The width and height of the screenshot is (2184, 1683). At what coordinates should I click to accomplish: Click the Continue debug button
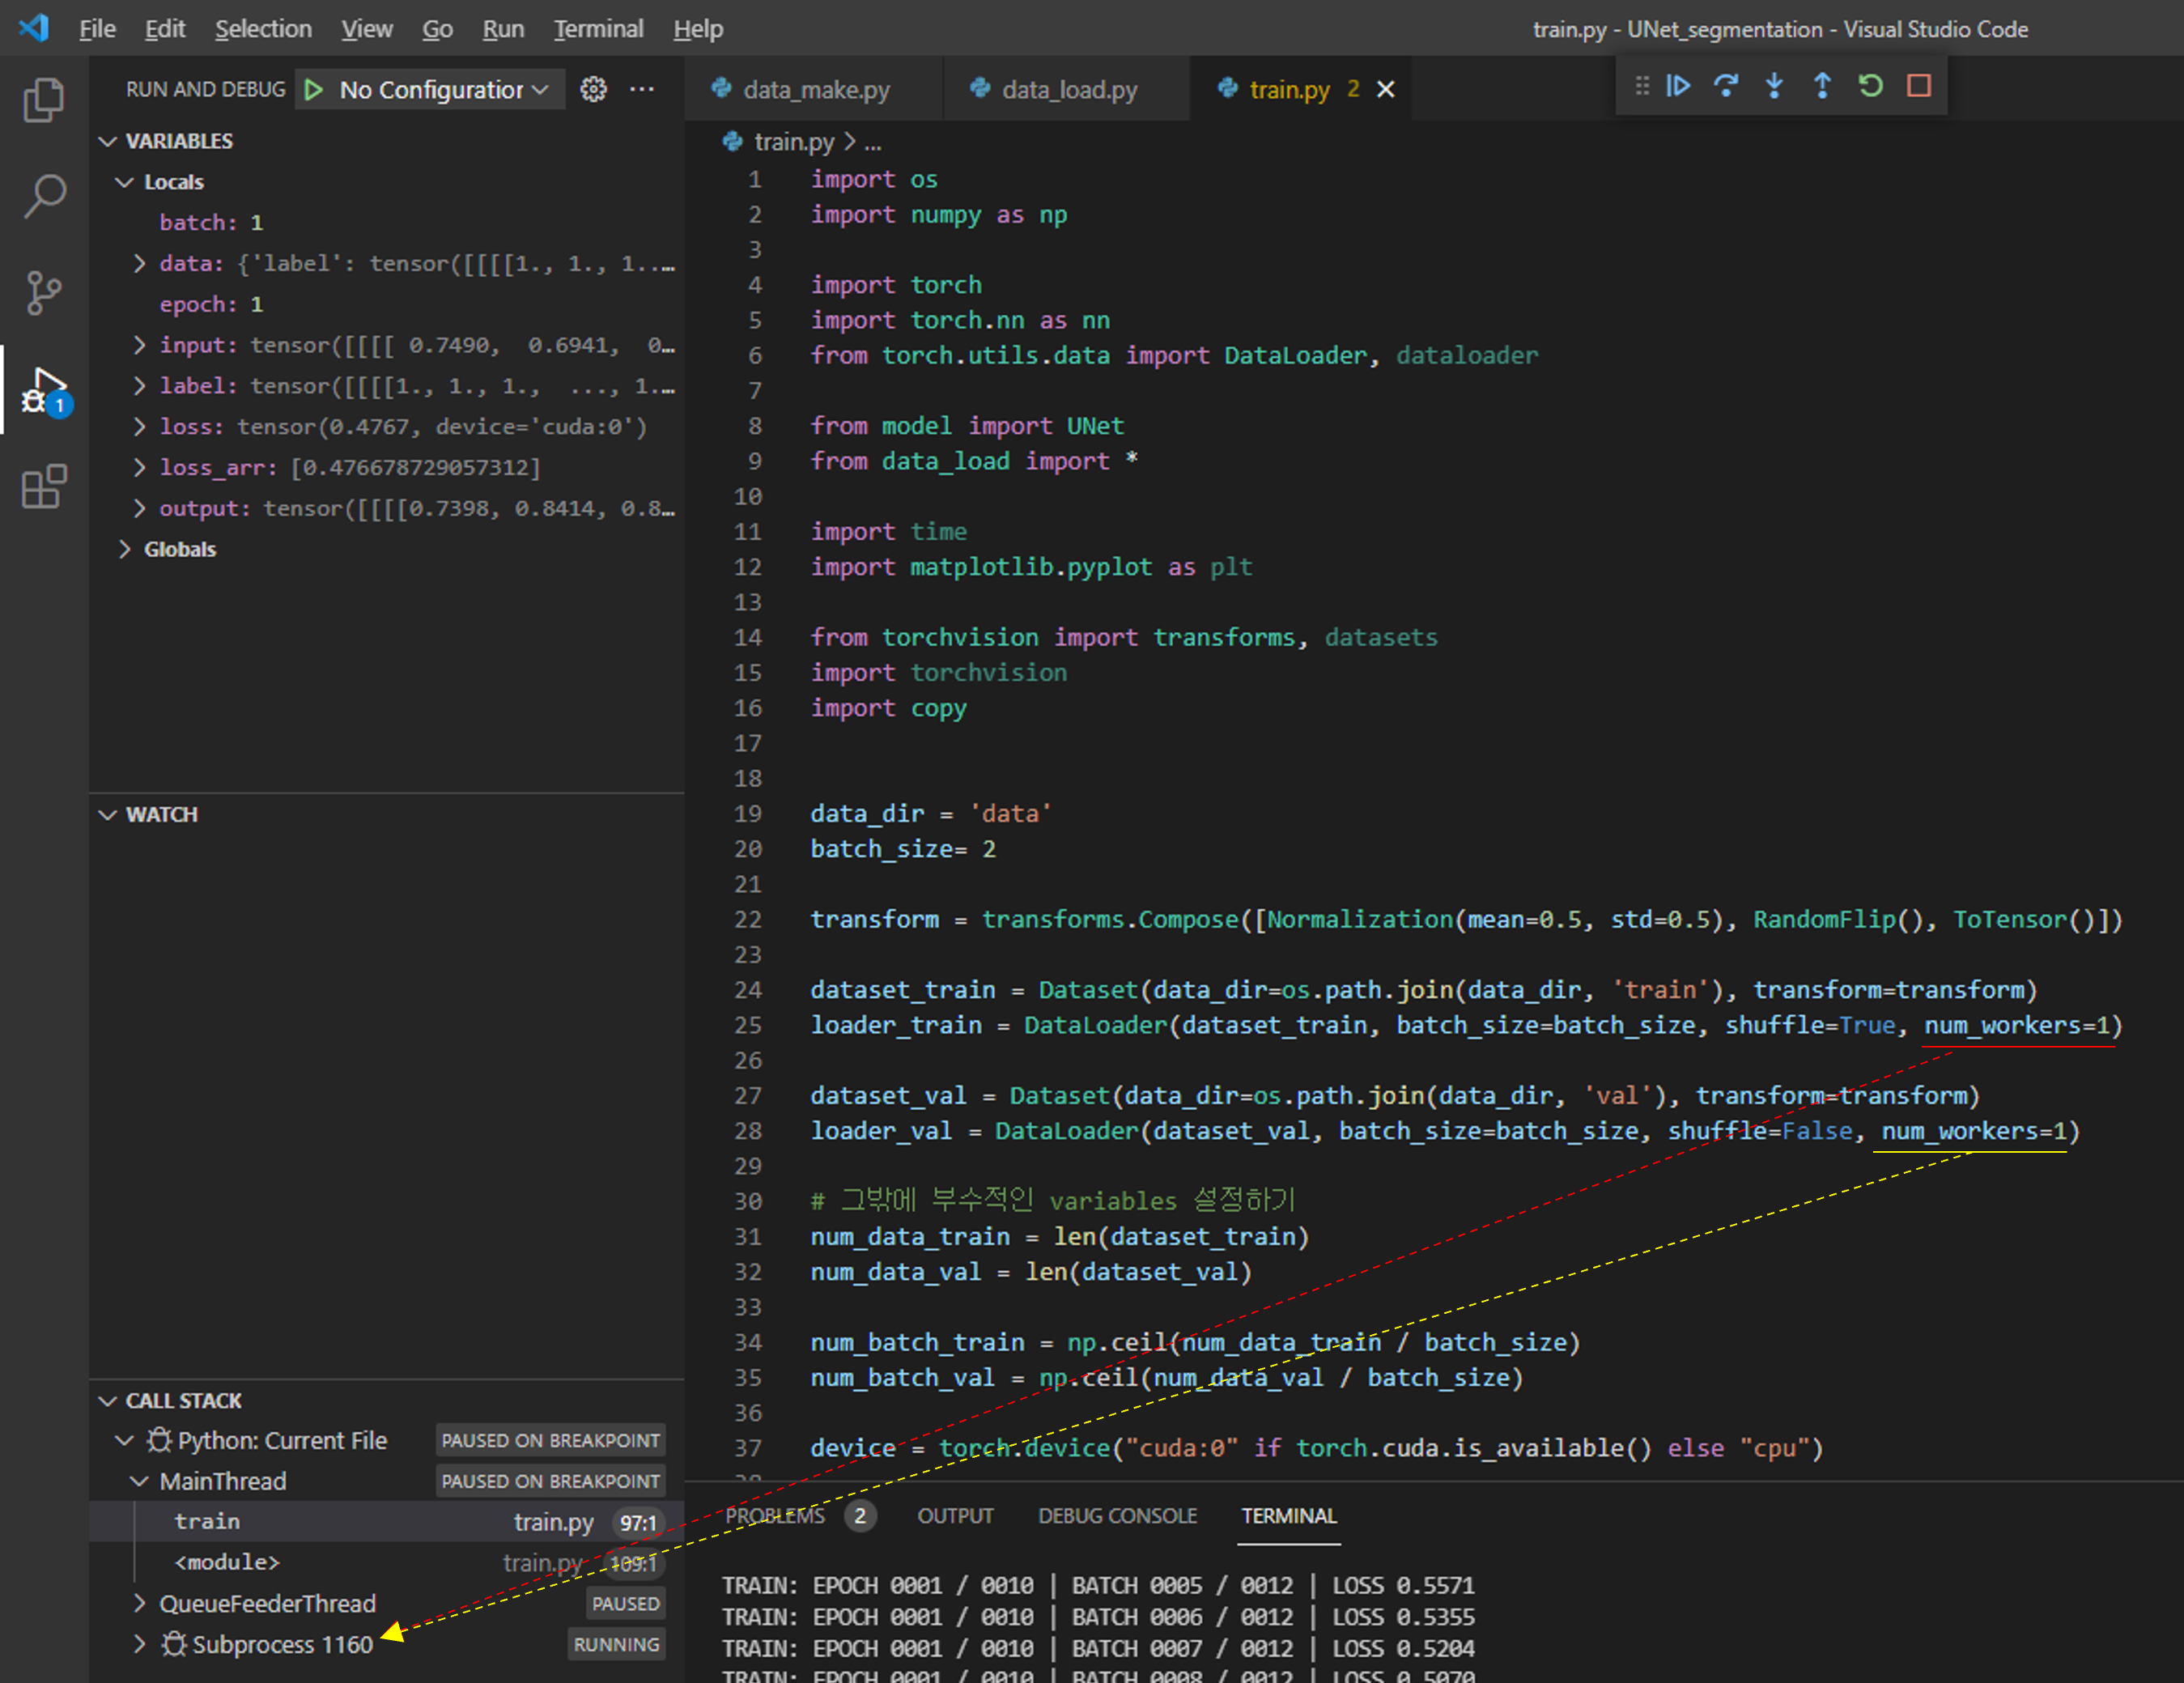(x=1677, y=87)
